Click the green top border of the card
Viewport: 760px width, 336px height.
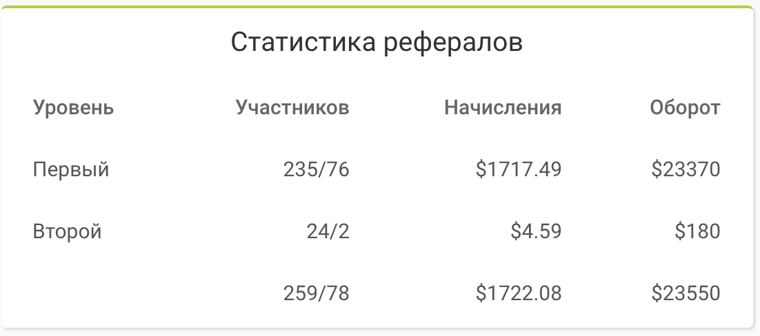point(377,8)
